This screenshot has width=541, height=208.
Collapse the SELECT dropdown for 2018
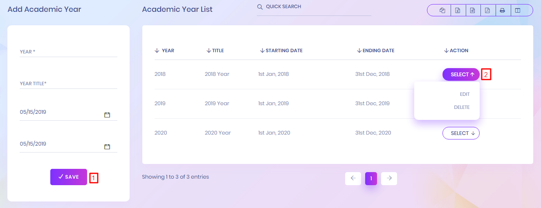point(461,74)
